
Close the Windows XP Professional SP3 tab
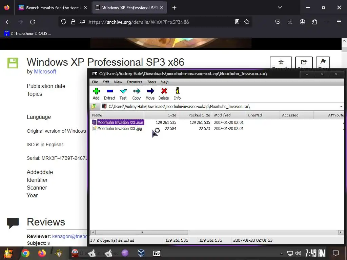(x=162, y=8)
